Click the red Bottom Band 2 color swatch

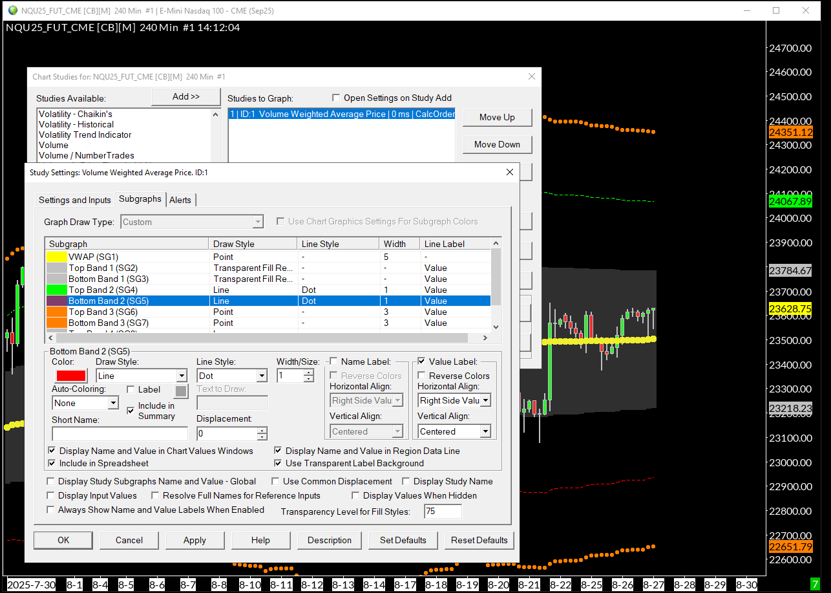pos(70,376)
